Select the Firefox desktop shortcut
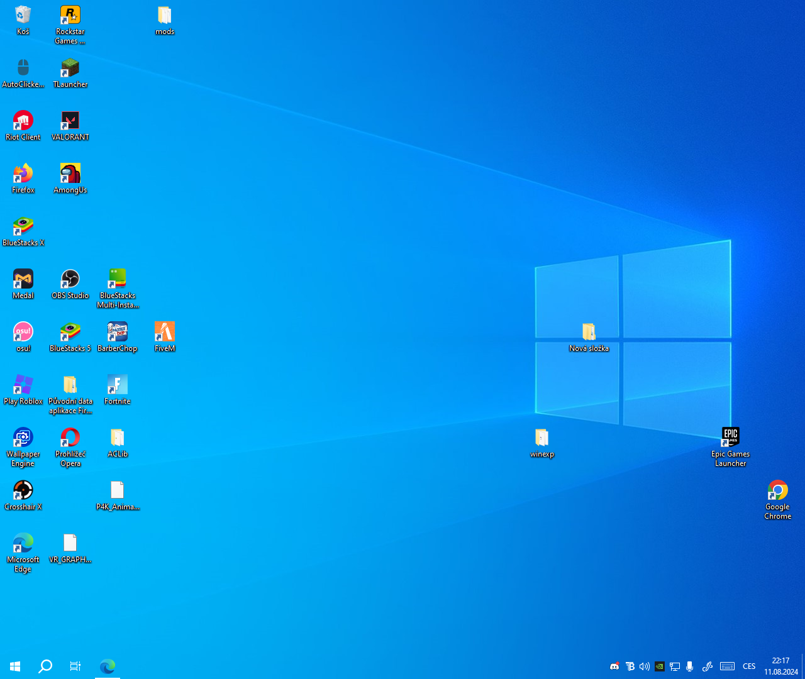This screenshot has width=805, height=679. 23,179
